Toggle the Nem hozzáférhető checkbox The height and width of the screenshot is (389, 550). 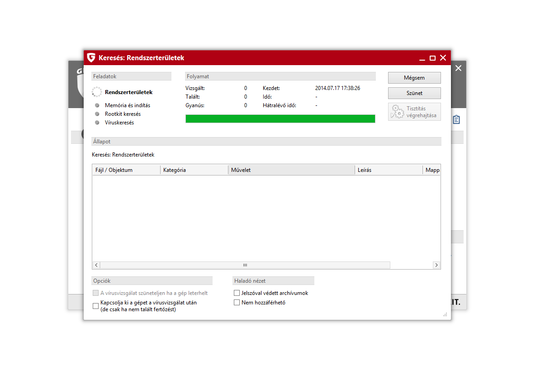tap(237, 303)
